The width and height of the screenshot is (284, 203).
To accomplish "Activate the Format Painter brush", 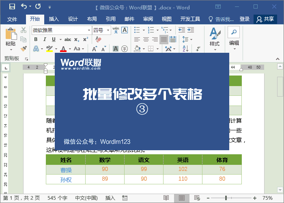I will click(x=24, y=49).
